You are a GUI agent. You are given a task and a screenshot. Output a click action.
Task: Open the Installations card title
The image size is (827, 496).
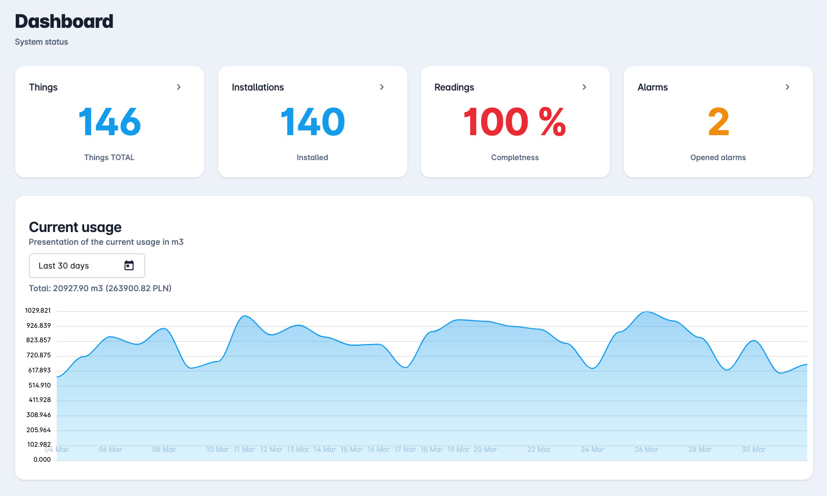[x=258, y=87]
